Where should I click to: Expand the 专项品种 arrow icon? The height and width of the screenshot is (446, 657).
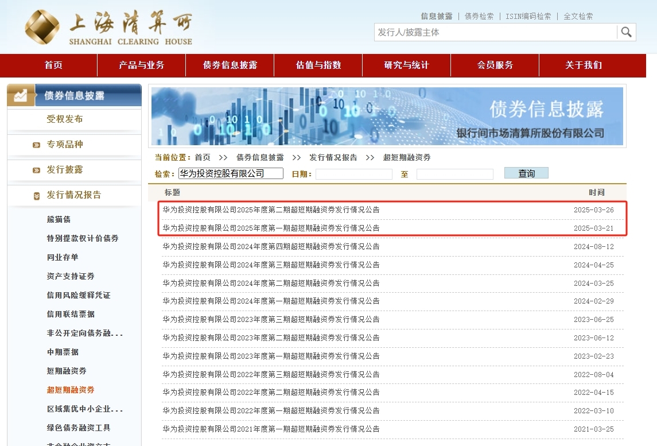click(37, 145)
